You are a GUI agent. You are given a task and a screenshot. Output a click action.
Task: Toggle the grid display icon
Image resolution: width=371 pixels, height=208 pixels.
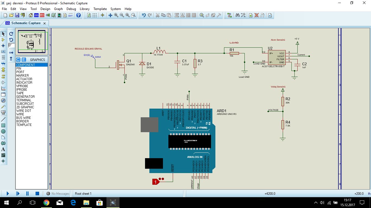pos(95,15)
